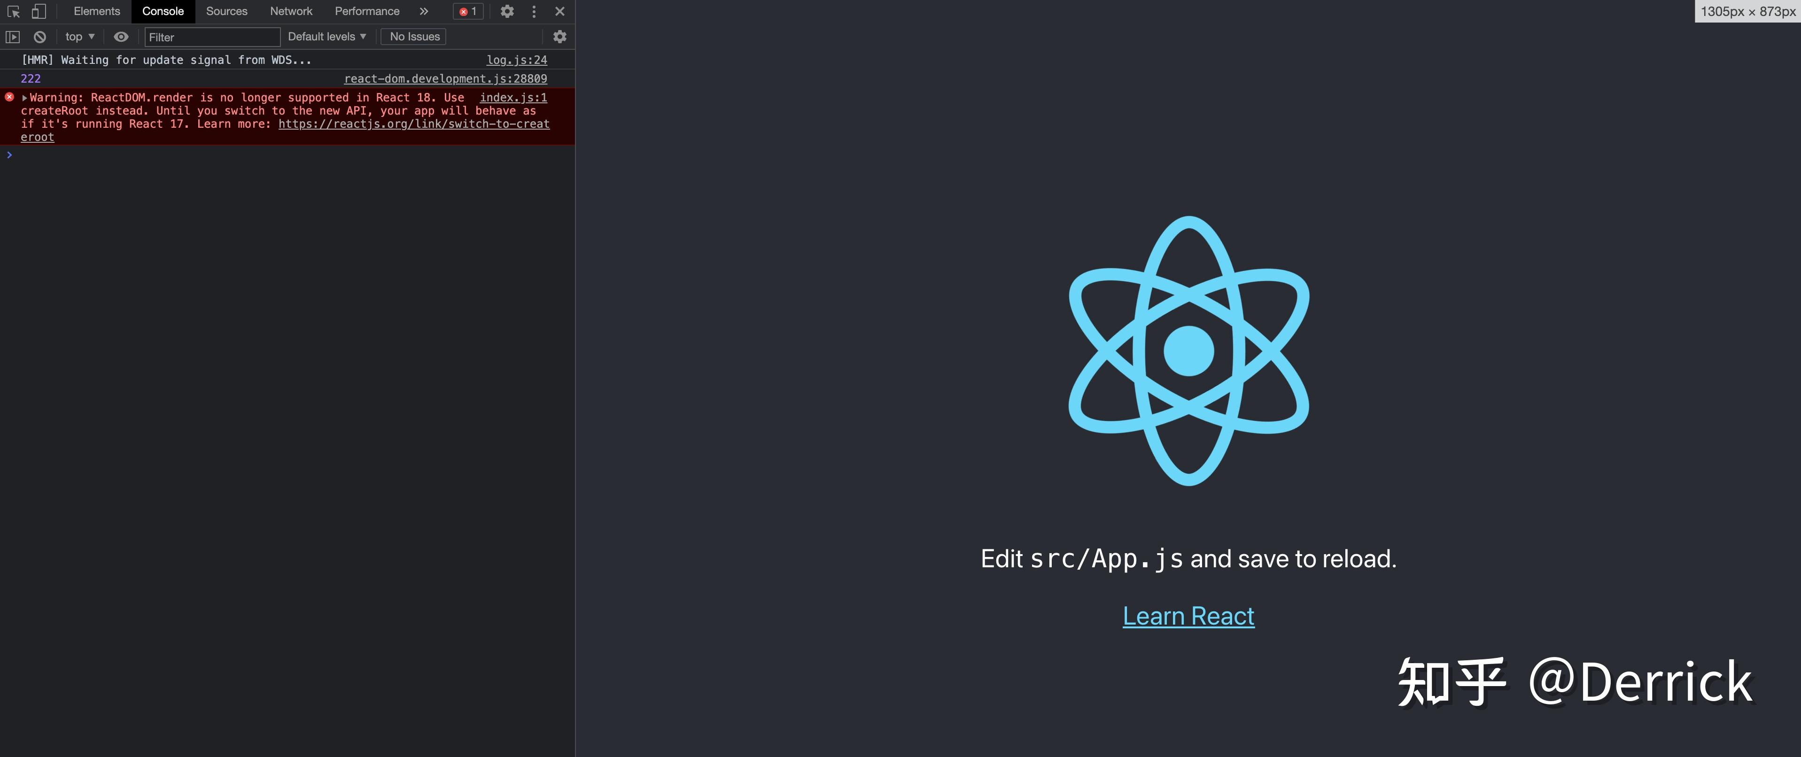The height and width of the screenshot is (757, 1801).
Task: Click the error count badge
Action: coord(468,11)
